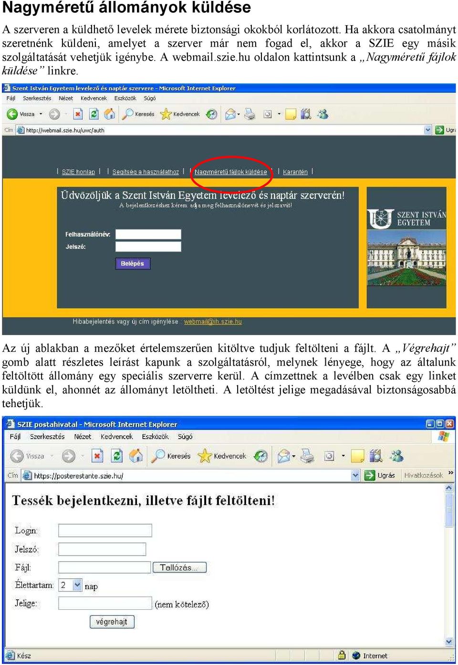Open the SZIE honlap link
Viewport: 458px width, 665px height.
(x=78, y=172)
